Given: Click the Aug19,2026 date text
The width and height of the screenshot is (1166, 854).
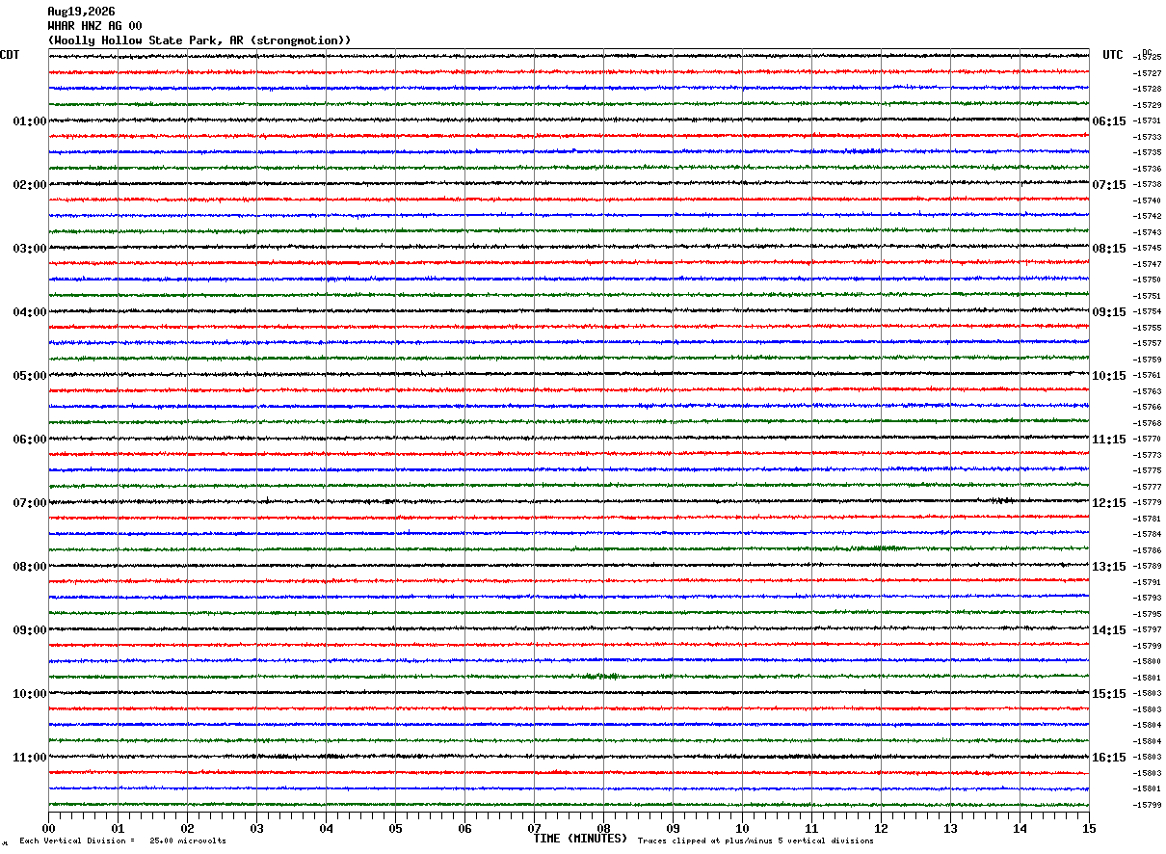Looking at the screenshot, I should point(81,12).
